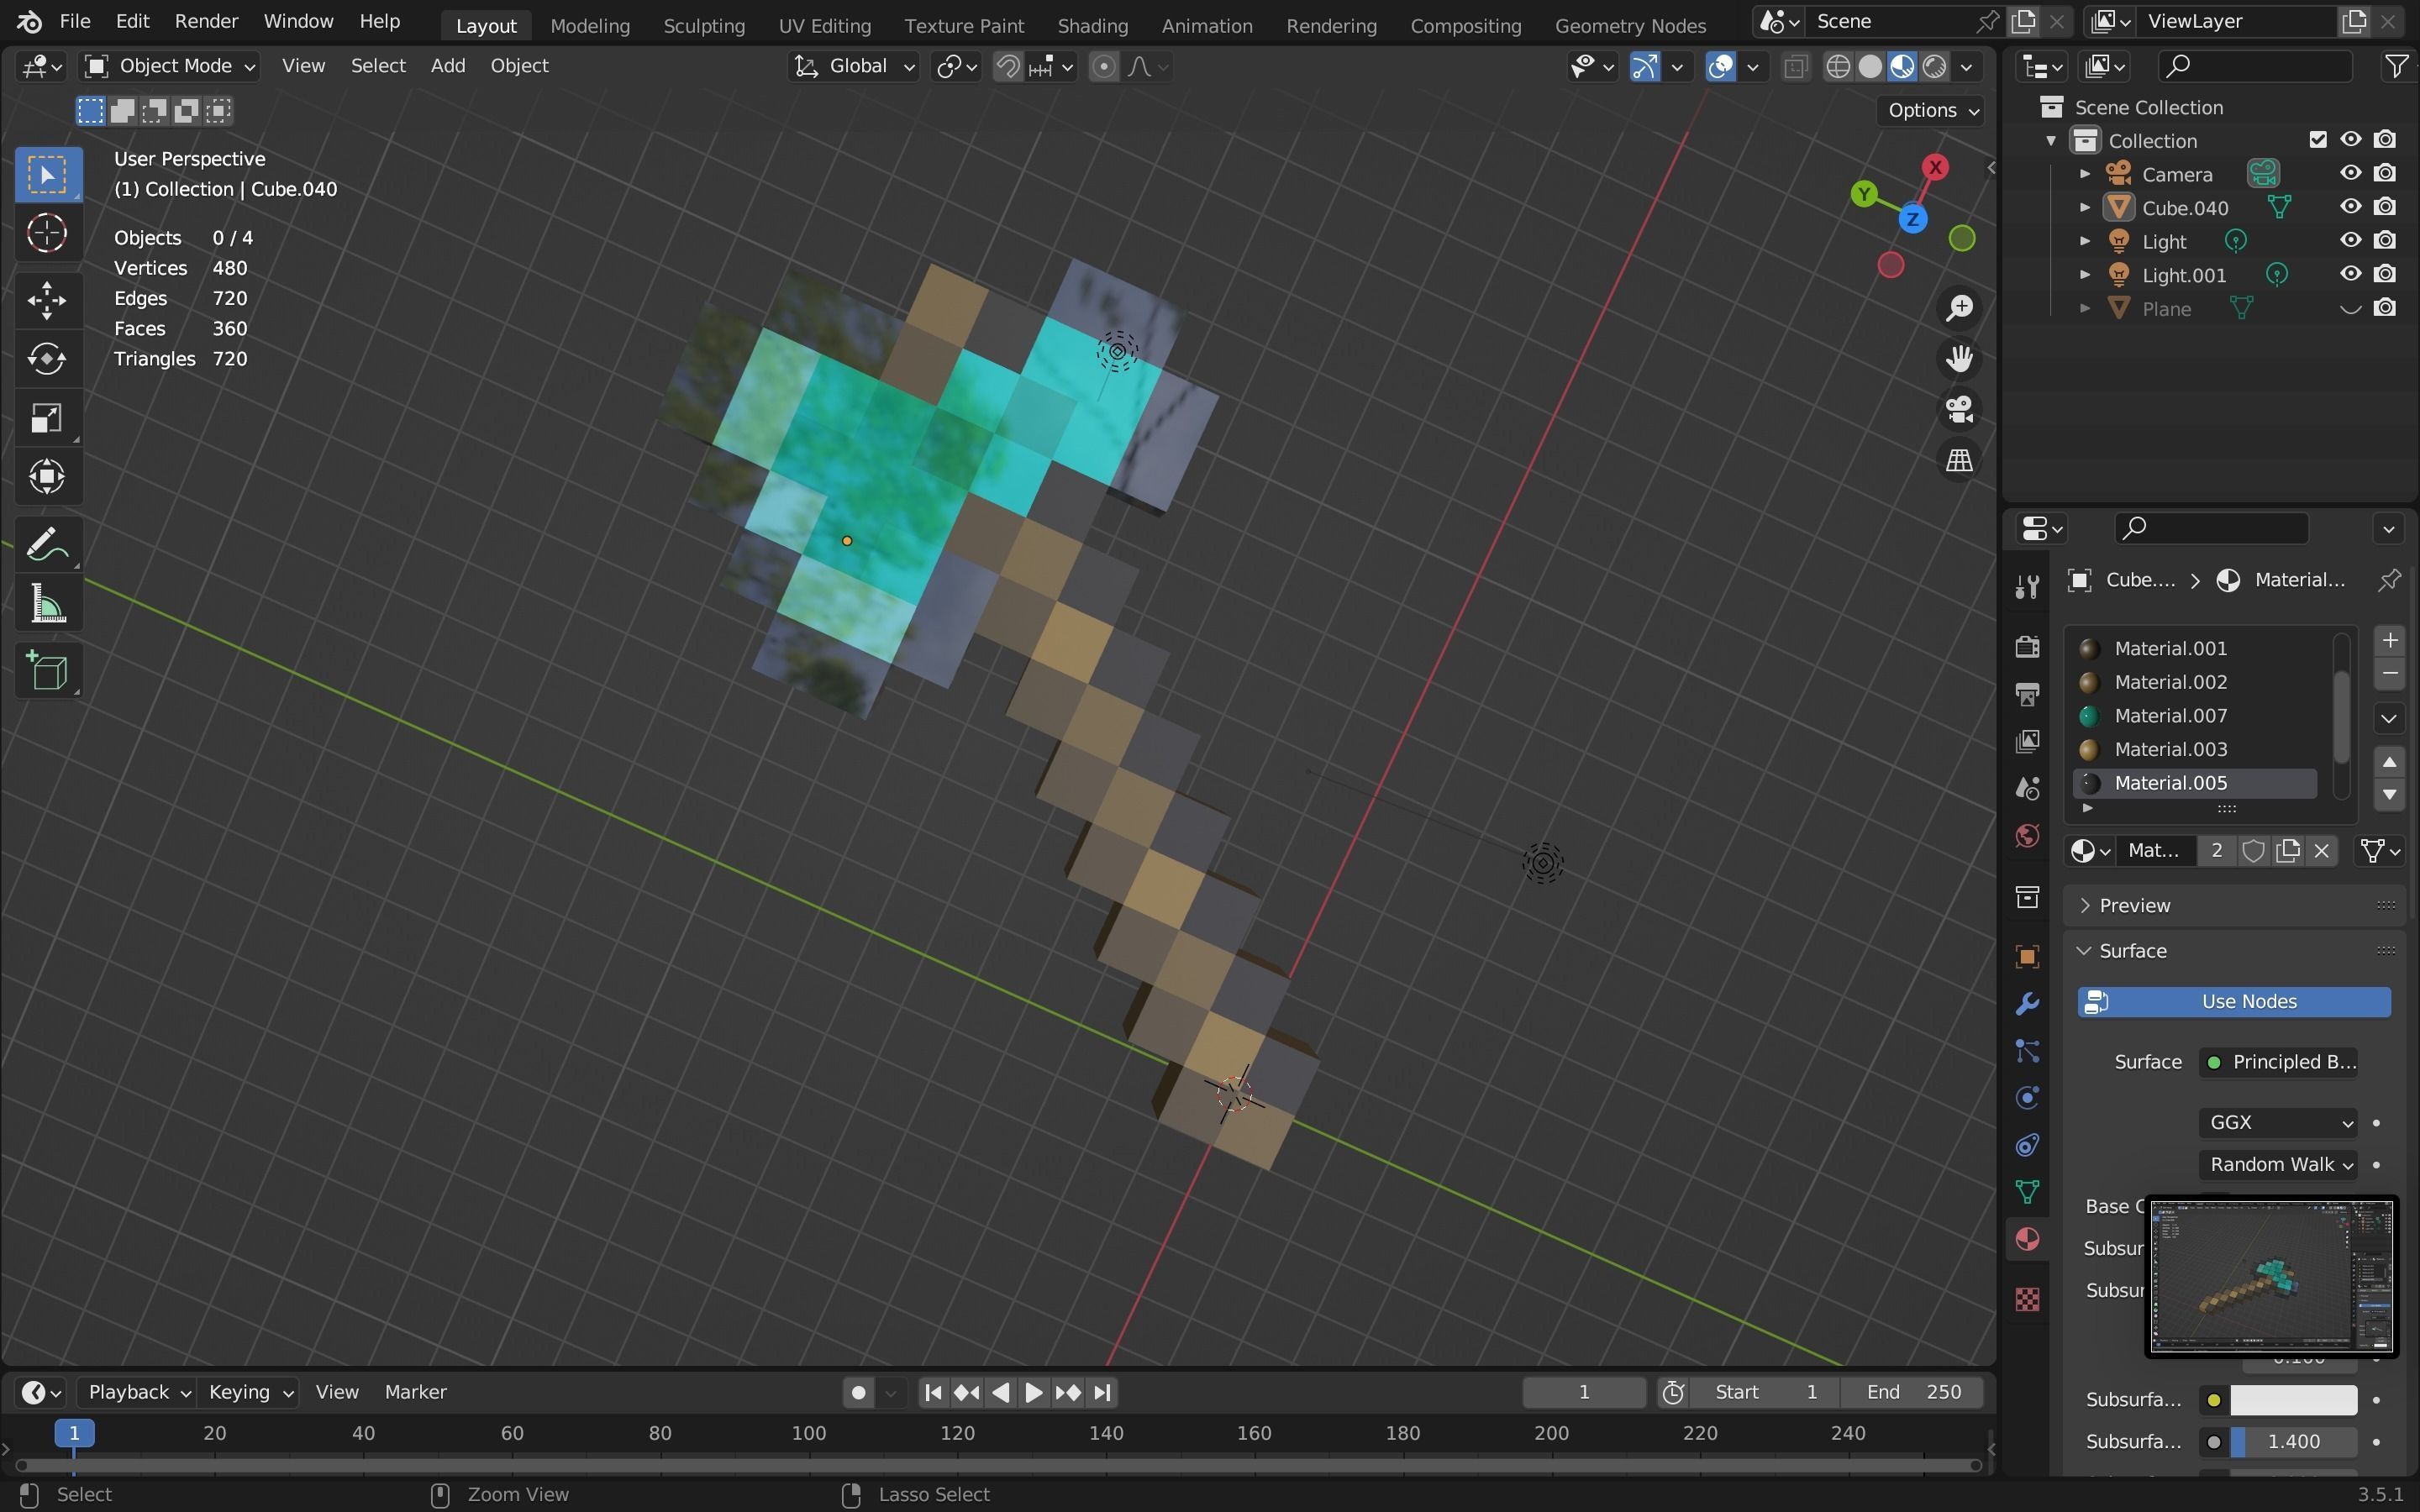Screen dimensions: 2420x1512
Task: Open the File menu
Action: (74, 21)
